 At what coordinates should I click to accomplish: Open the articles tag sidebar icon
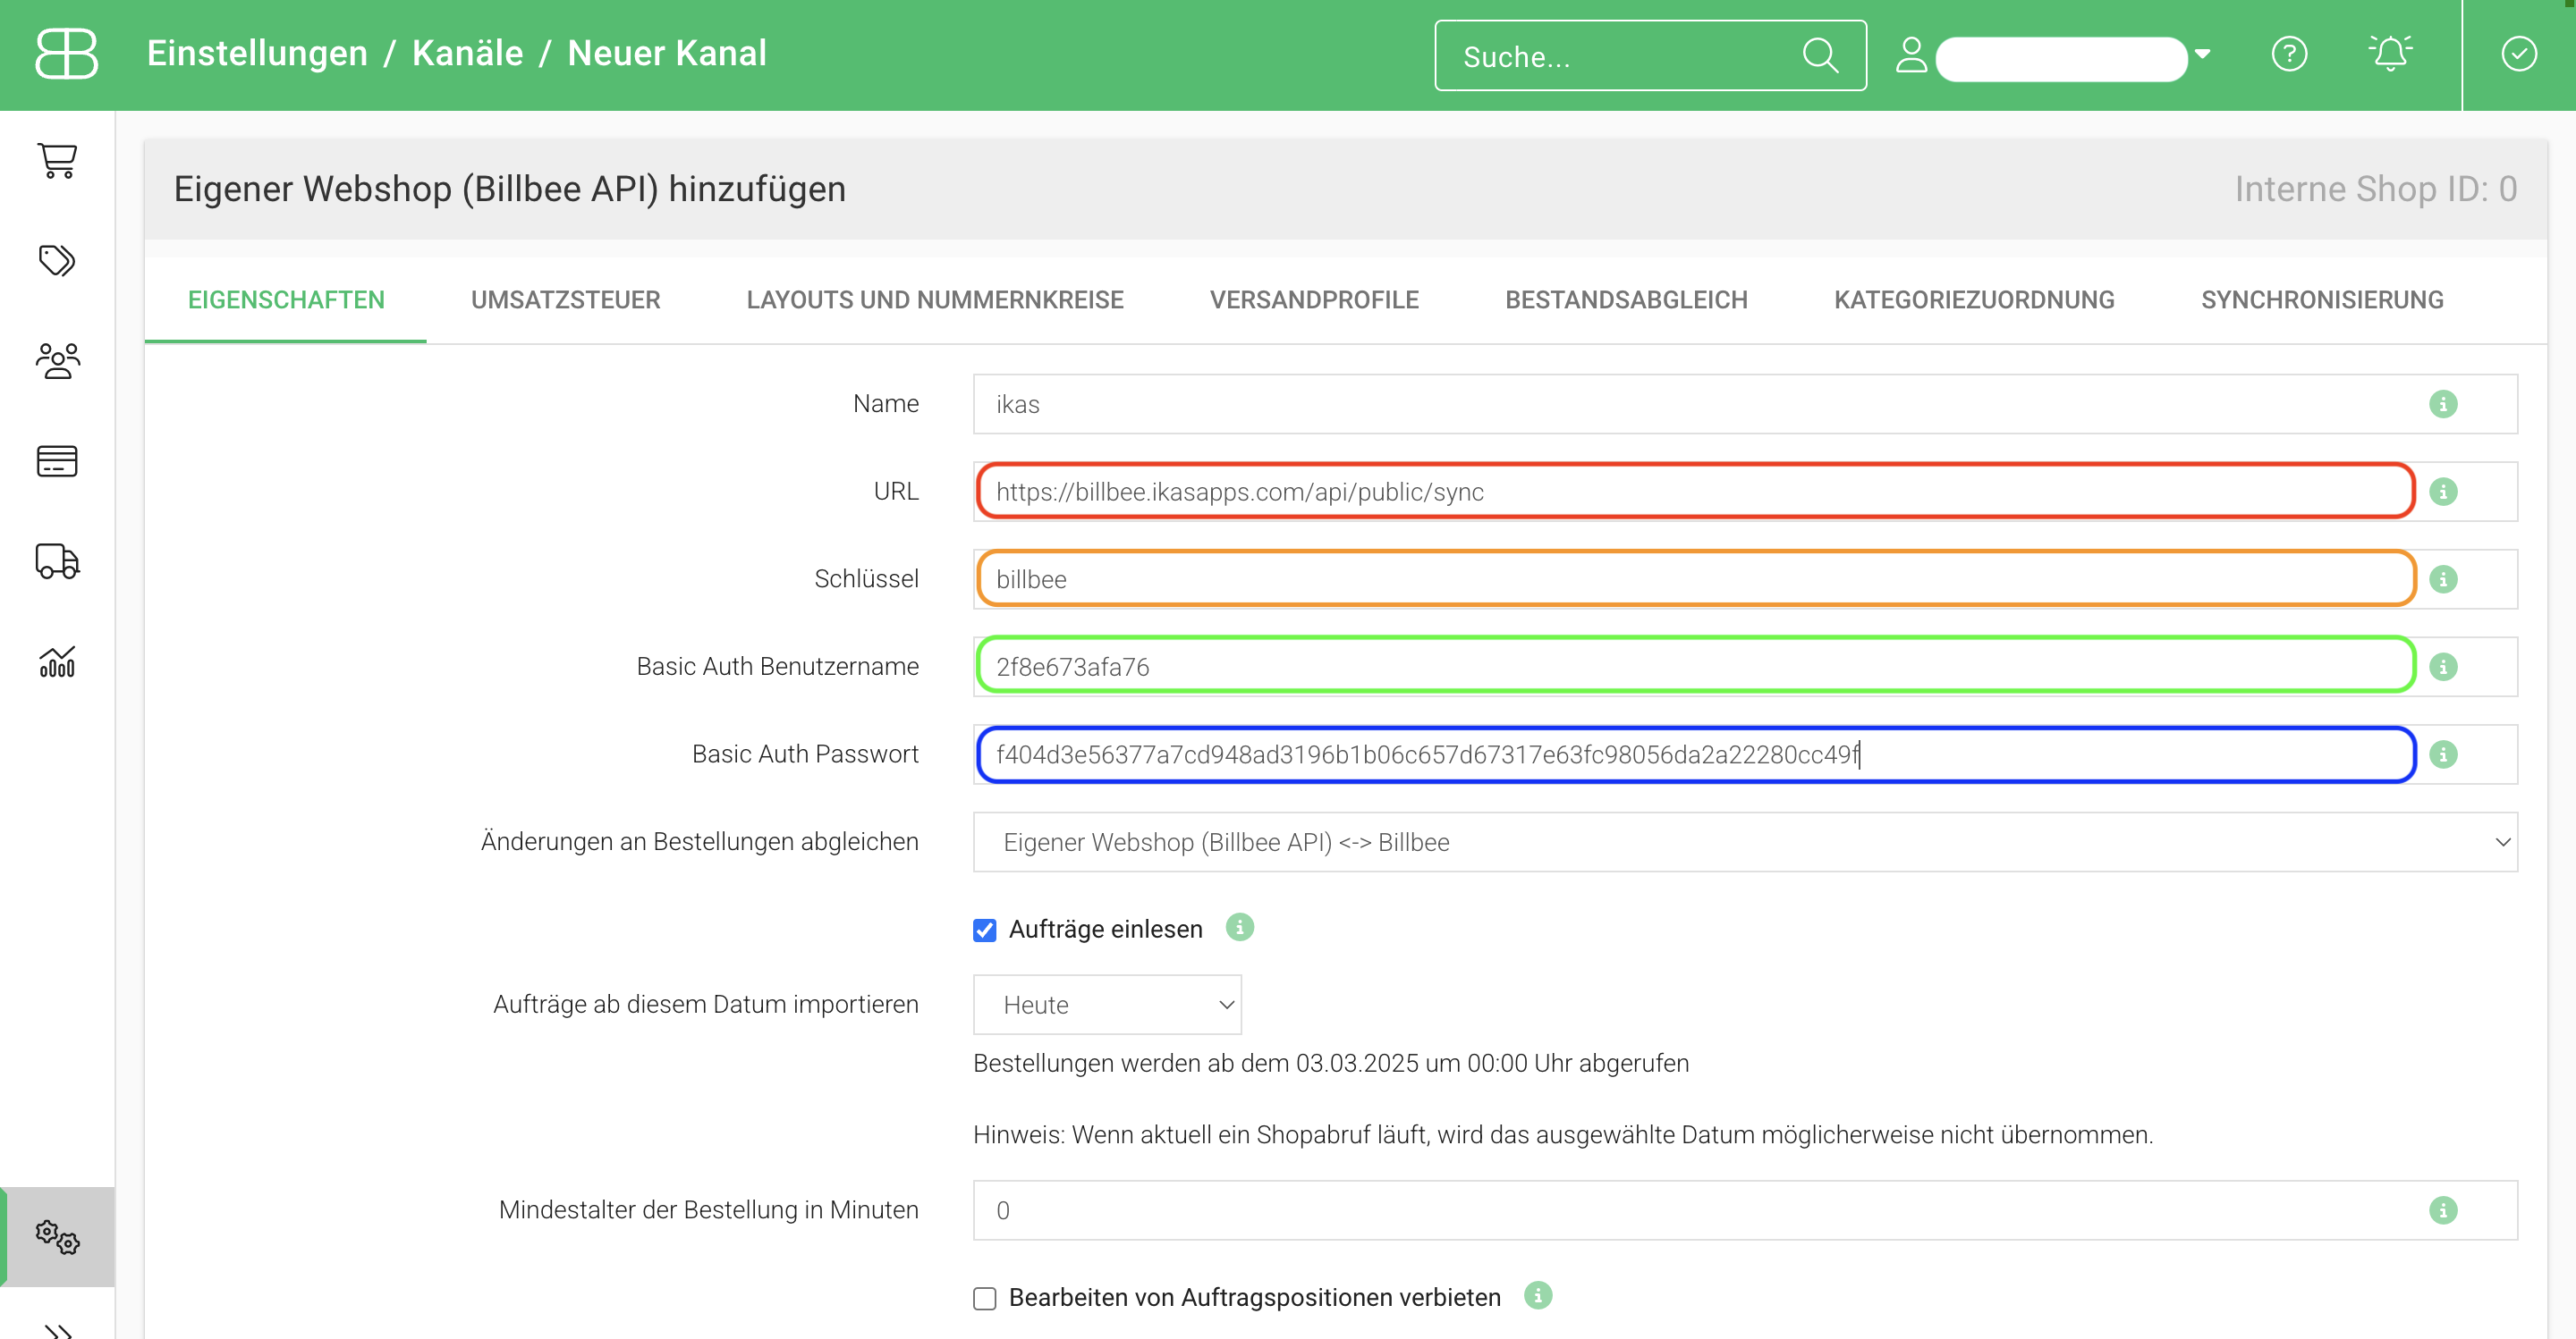57,260
